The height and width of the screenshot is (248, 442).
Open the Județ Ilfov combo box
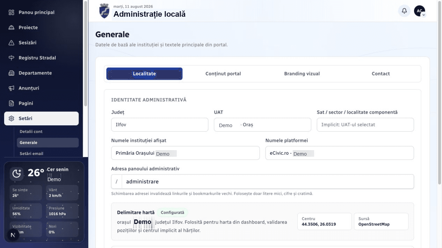click(x=160, y=125)
